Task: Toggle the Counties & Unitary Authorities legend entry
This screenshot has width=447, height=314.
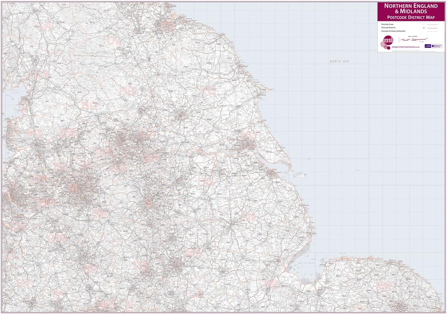Action: pos(393,31)
